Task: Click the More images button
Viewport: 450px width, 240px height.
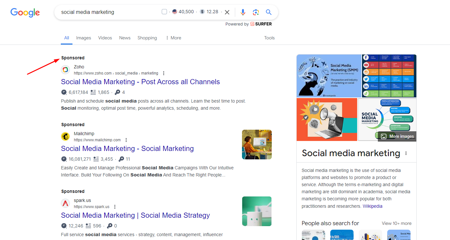Action: pos(397,136)
